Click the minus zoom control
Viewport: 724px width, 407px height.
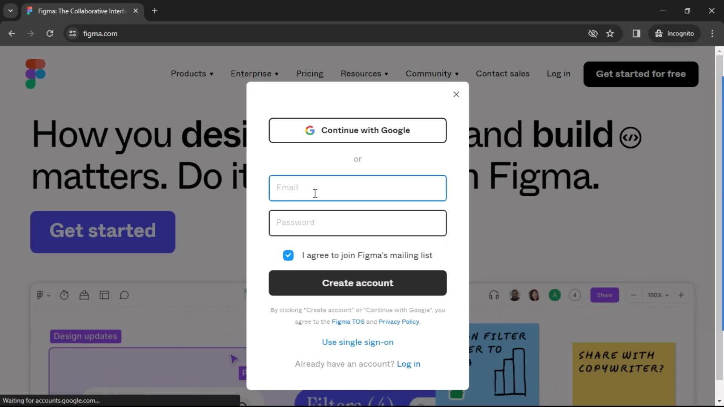click(633, 295)
